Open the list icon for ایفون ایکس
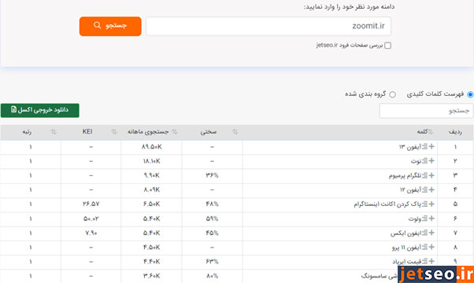The width and height of the screenshot is (474, 283). coord(424,233)
